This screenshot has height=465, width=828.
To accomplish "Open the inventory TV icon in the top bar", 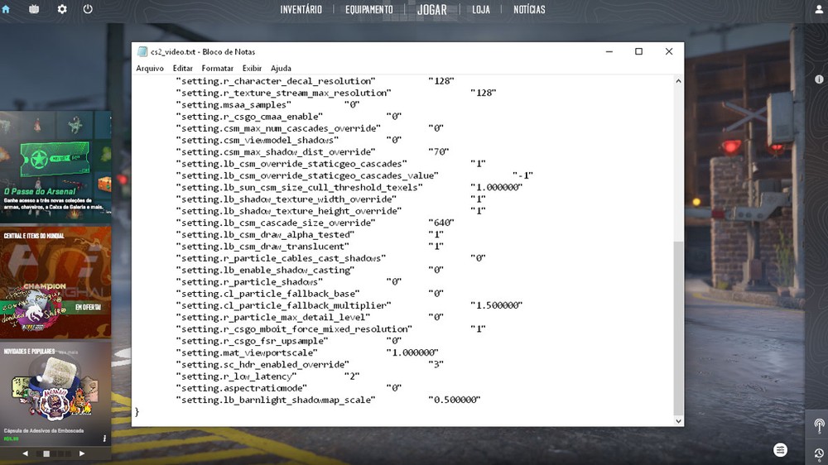I will [x=34, y=9].
